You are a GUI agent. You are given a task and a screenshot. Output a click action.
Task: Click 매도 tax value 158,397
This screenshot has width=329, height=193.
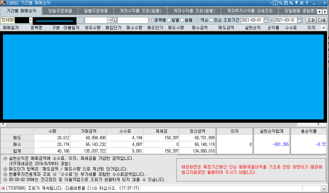[x=171, y=138]
